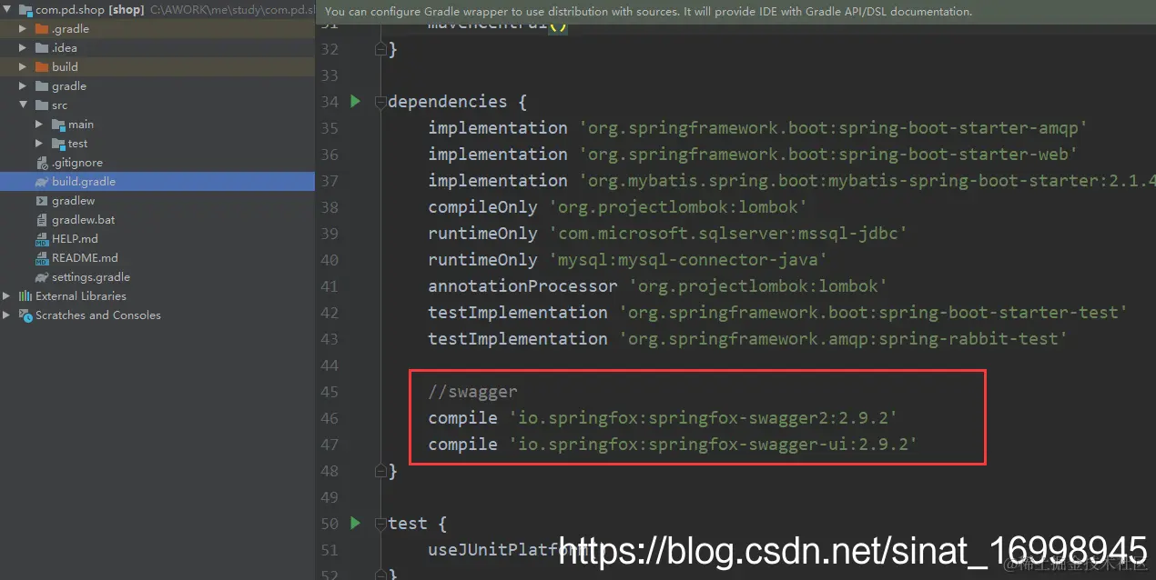Viewport: 1156px width, 580px height.
Task: Select gradlew in project tree
Action: click(x=73, y=200)
